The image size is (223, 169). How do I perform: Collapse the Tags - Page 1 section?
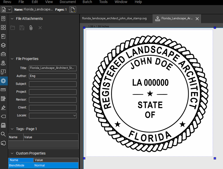12,129
